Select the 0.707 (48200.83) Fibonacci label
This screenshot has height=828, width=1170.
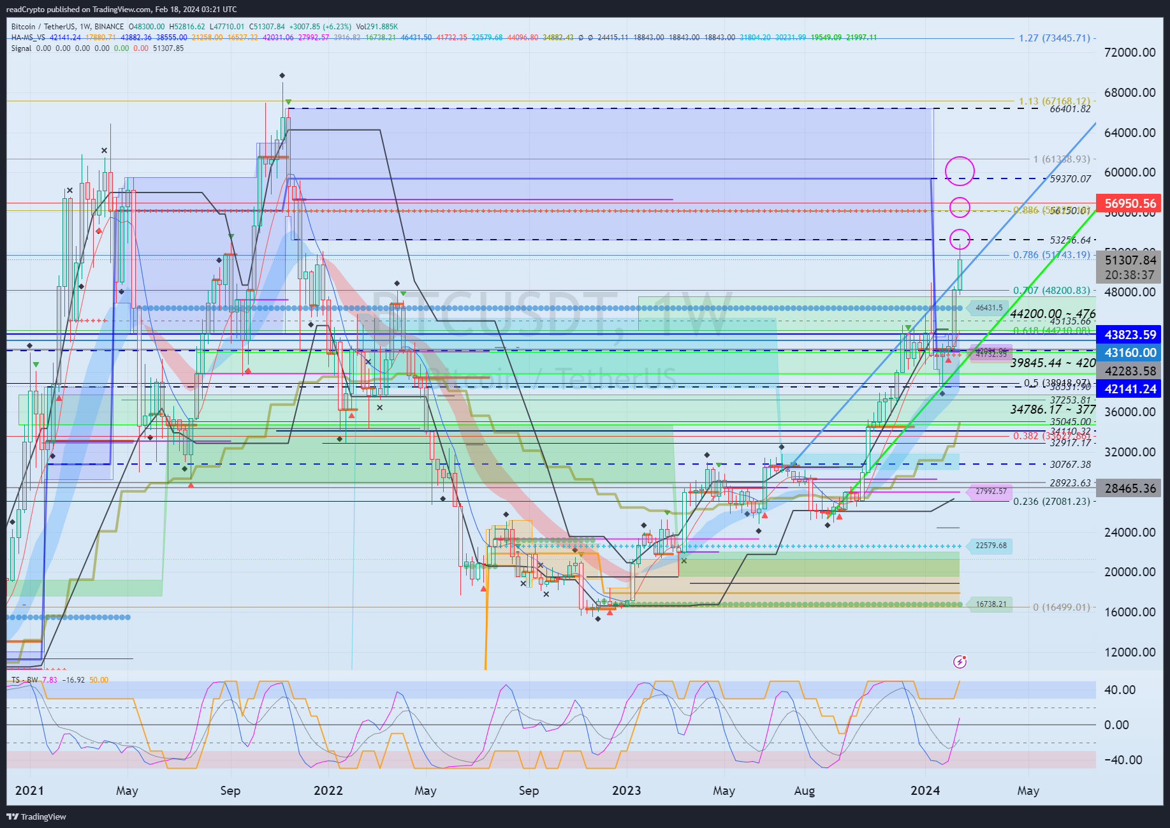(x=1052, y=291)
